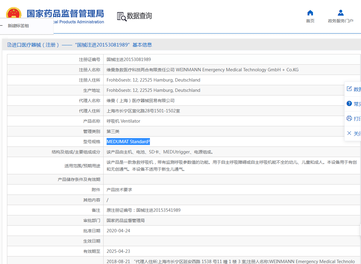Click the 批准日期 row label
361x264 pixels.
pyautogui.click(x=92, y=231)
